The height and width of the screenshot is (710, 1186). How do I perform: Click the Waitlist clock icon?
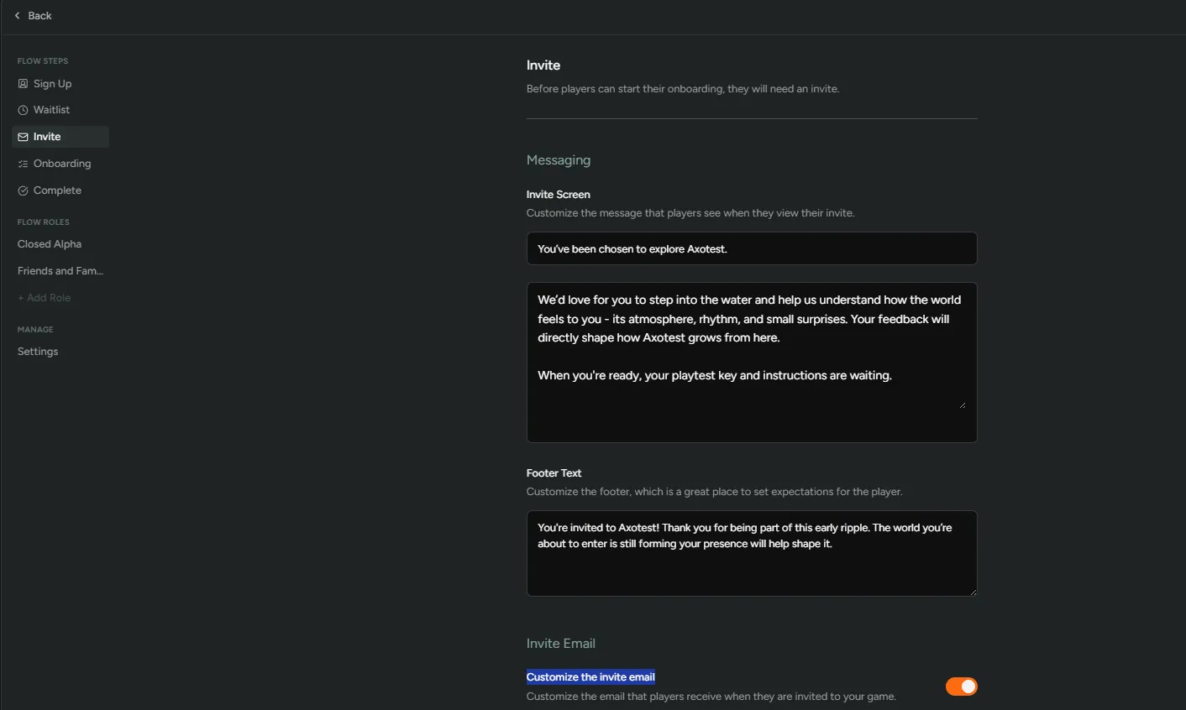coord(22,109)
